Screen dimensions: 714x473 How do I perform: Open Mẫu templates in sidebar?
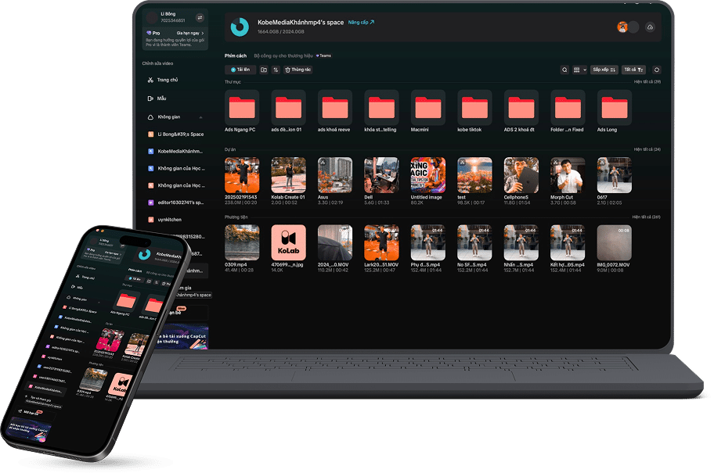coord(161,99)
